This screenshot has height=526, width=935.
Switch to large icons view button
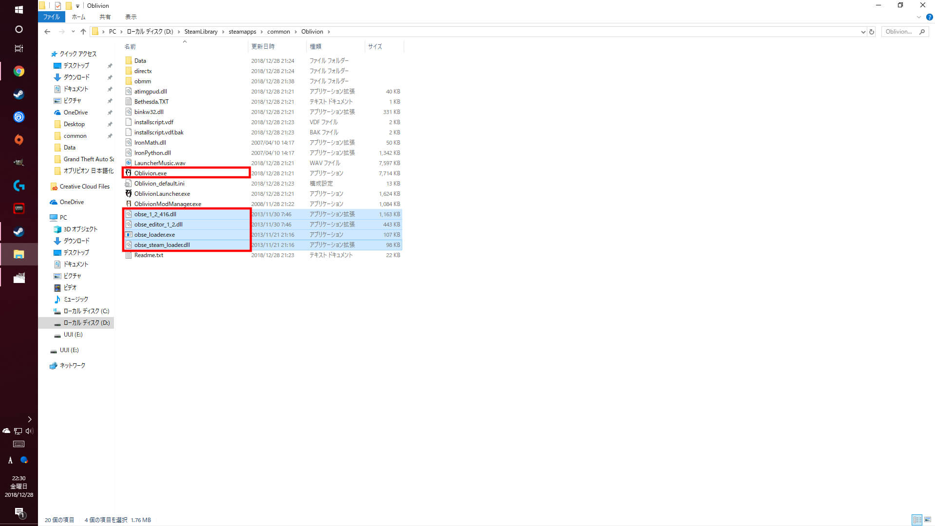pos(928,520)
